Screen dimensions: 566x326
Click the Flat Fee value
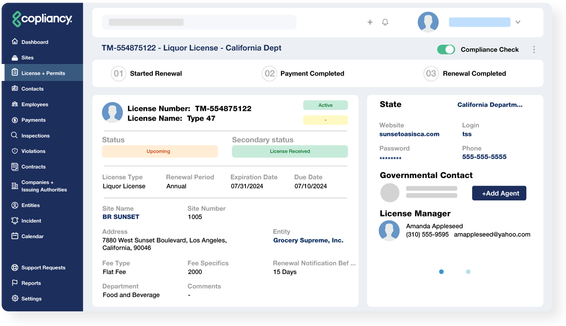114,272
